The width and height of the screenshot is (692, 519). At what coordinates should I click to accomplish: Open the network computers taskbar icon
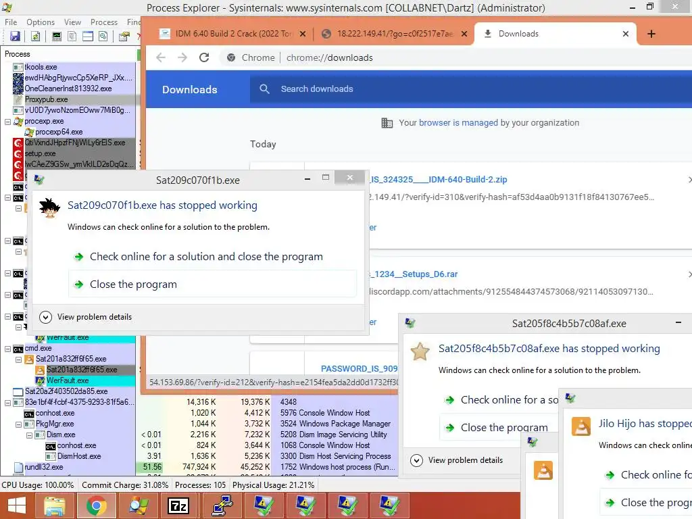click(222, 505)
